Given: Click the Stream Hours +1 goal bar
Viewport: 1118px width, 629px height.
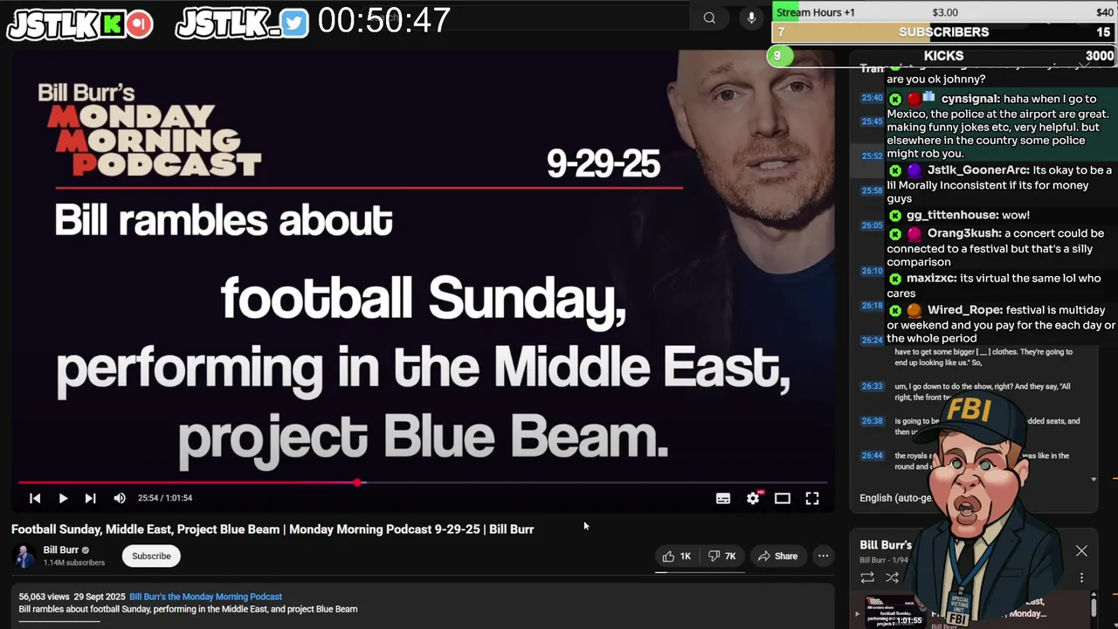Looking at the screenshot, I should pos(944,12).
